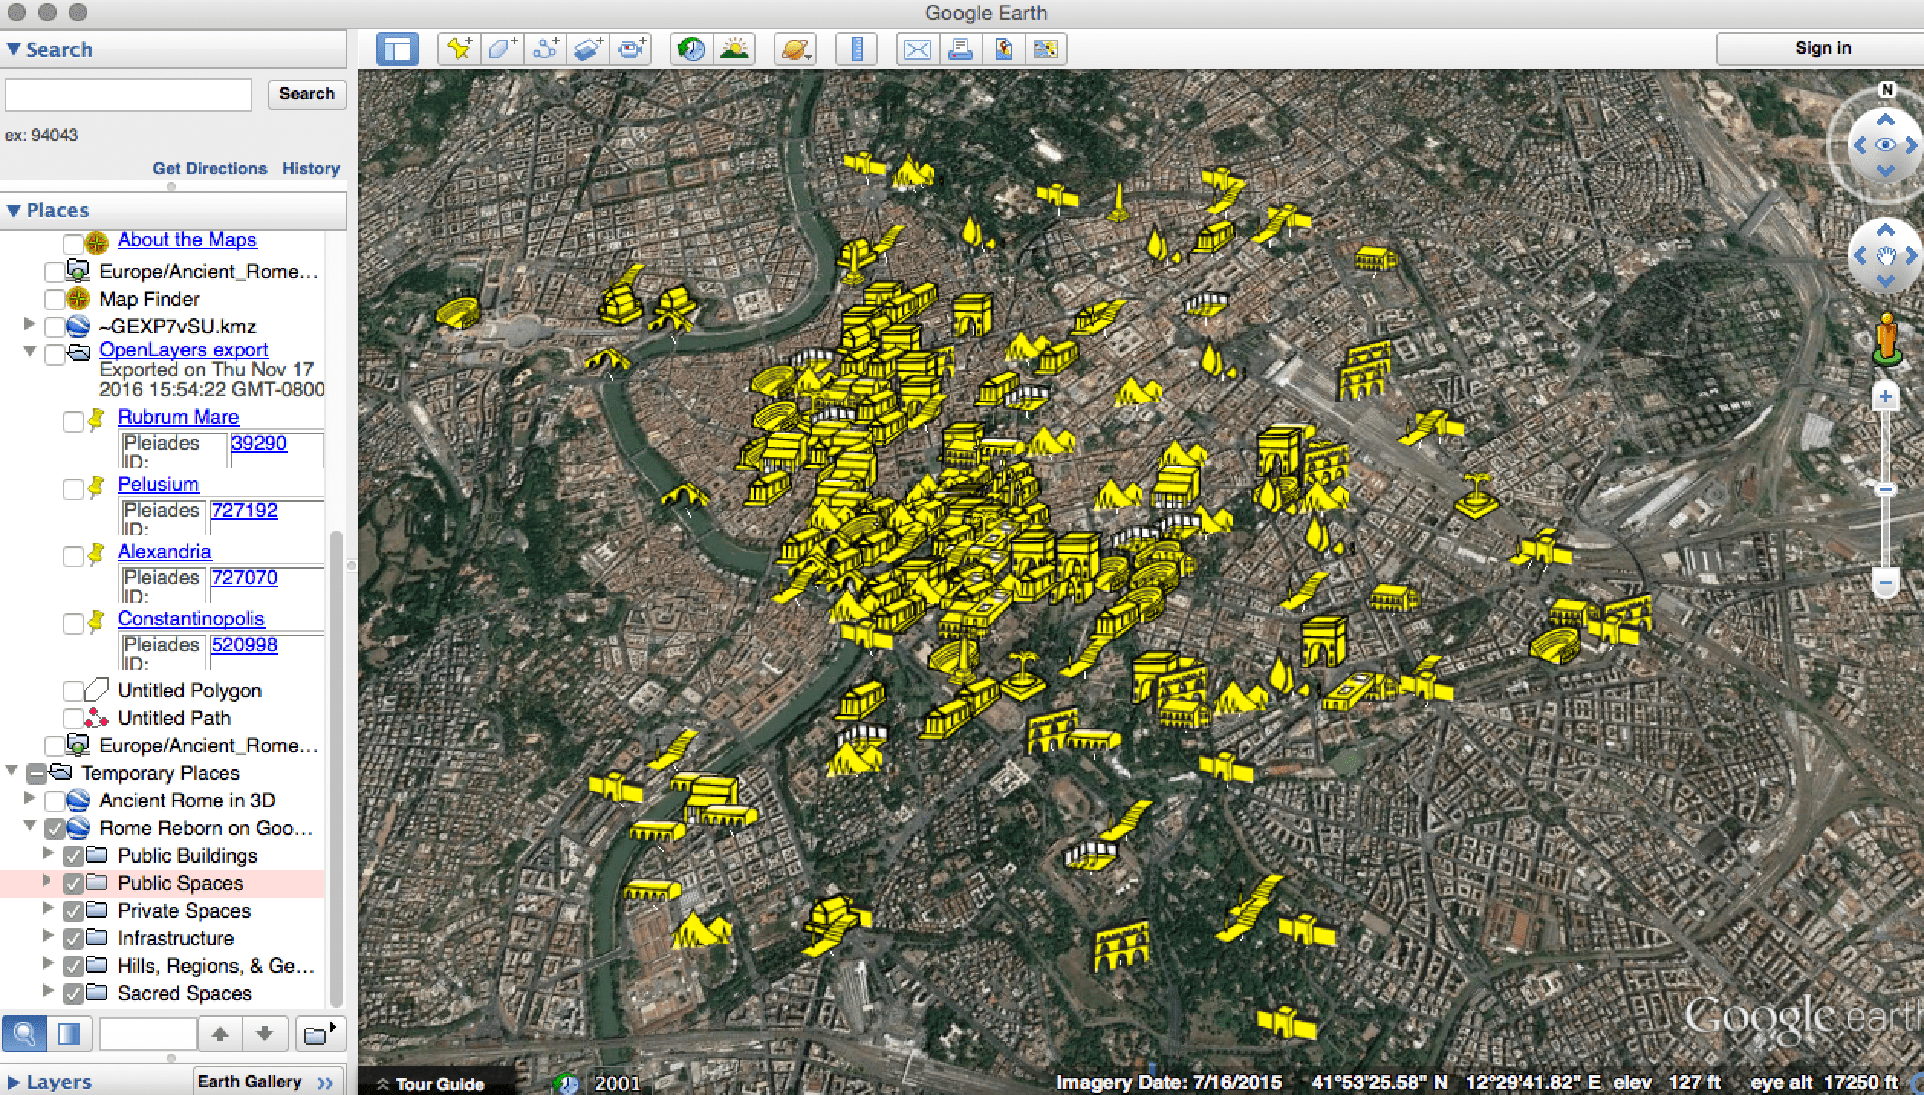Screen dimensions: 1924x1095
Task: Enable the Ancient Rome in 3D checkbox
Action: (x=54, y=801)
